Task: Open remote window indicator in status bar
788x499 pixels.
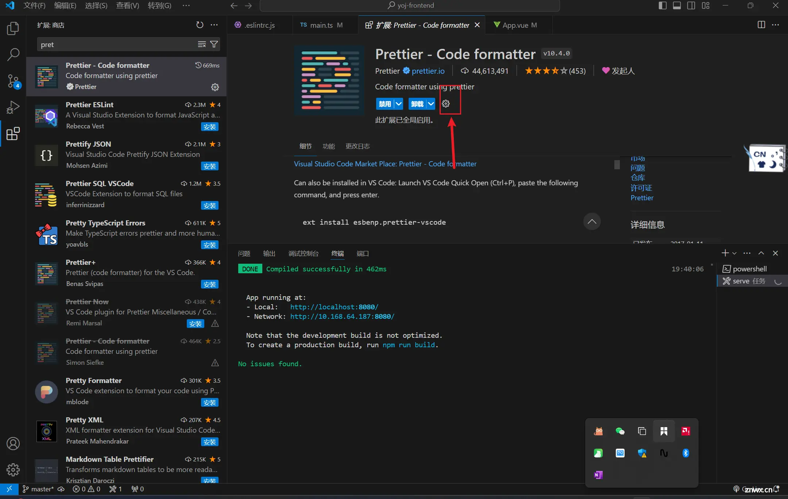Action: point(9,489)
